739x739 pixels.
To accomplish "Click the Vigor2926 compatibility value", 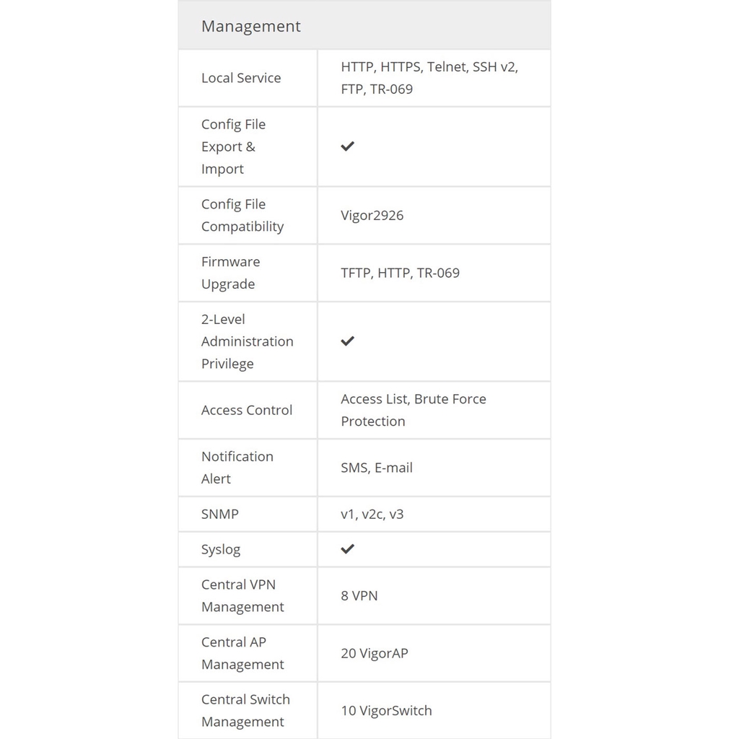I will coord(372,215).
